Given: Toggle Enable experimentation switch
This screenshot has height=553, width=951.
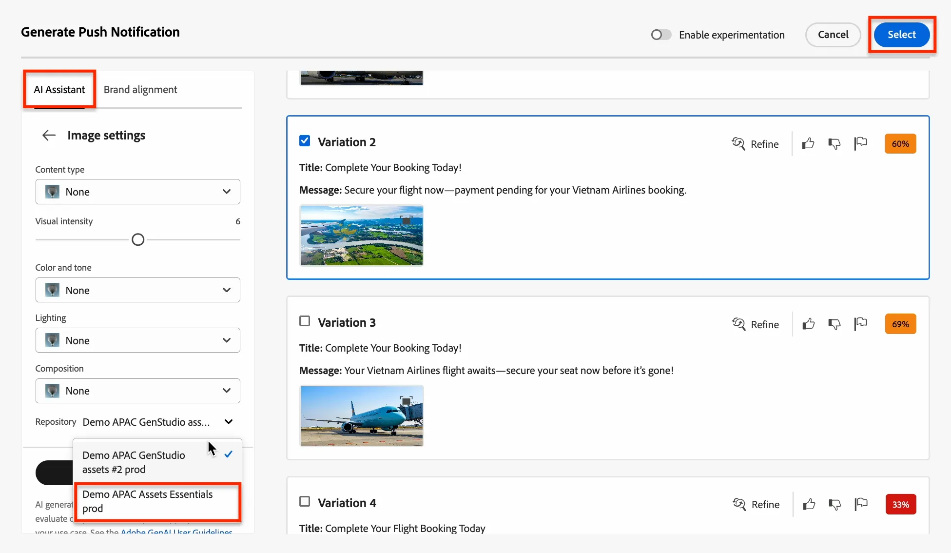Looking at the screenshot, I should click(x=661, y=35).
